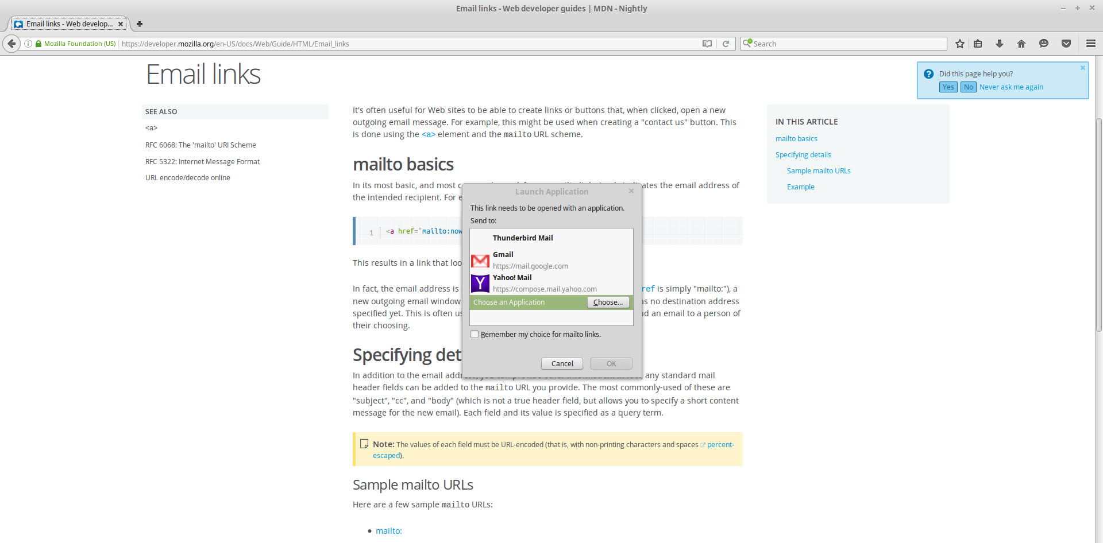Select Gmail in application list
This screenshot has width=1103, height=543.
[x=551, y=260]
